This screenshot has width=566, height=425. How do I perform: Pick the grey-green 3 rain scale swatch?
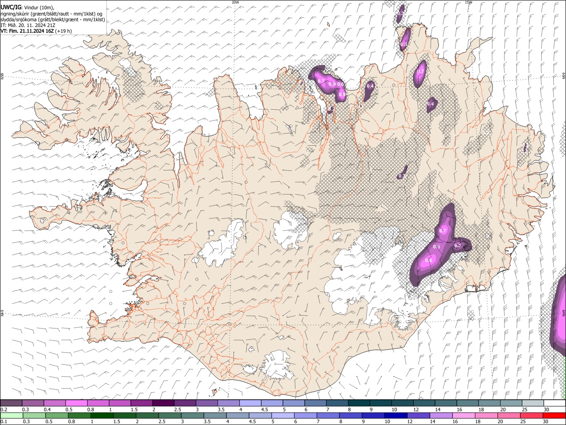(192, 415)
